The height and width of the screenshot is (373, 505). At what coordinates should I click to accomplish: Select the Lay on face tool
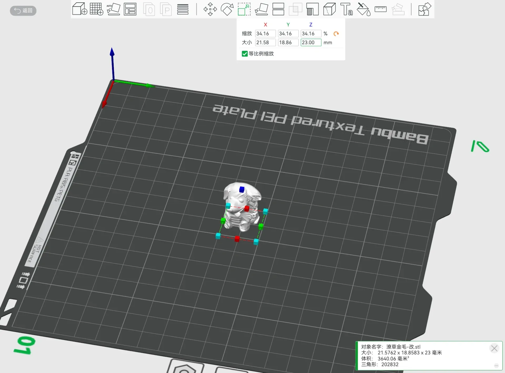click(x=261, y=9)
